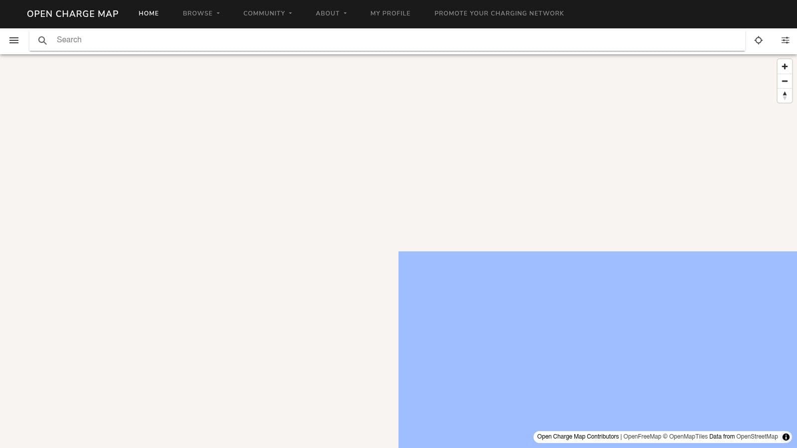Open the OpenMapTiles attribution link
This screenshot has height=448, width=797.
tap(688, 437)
